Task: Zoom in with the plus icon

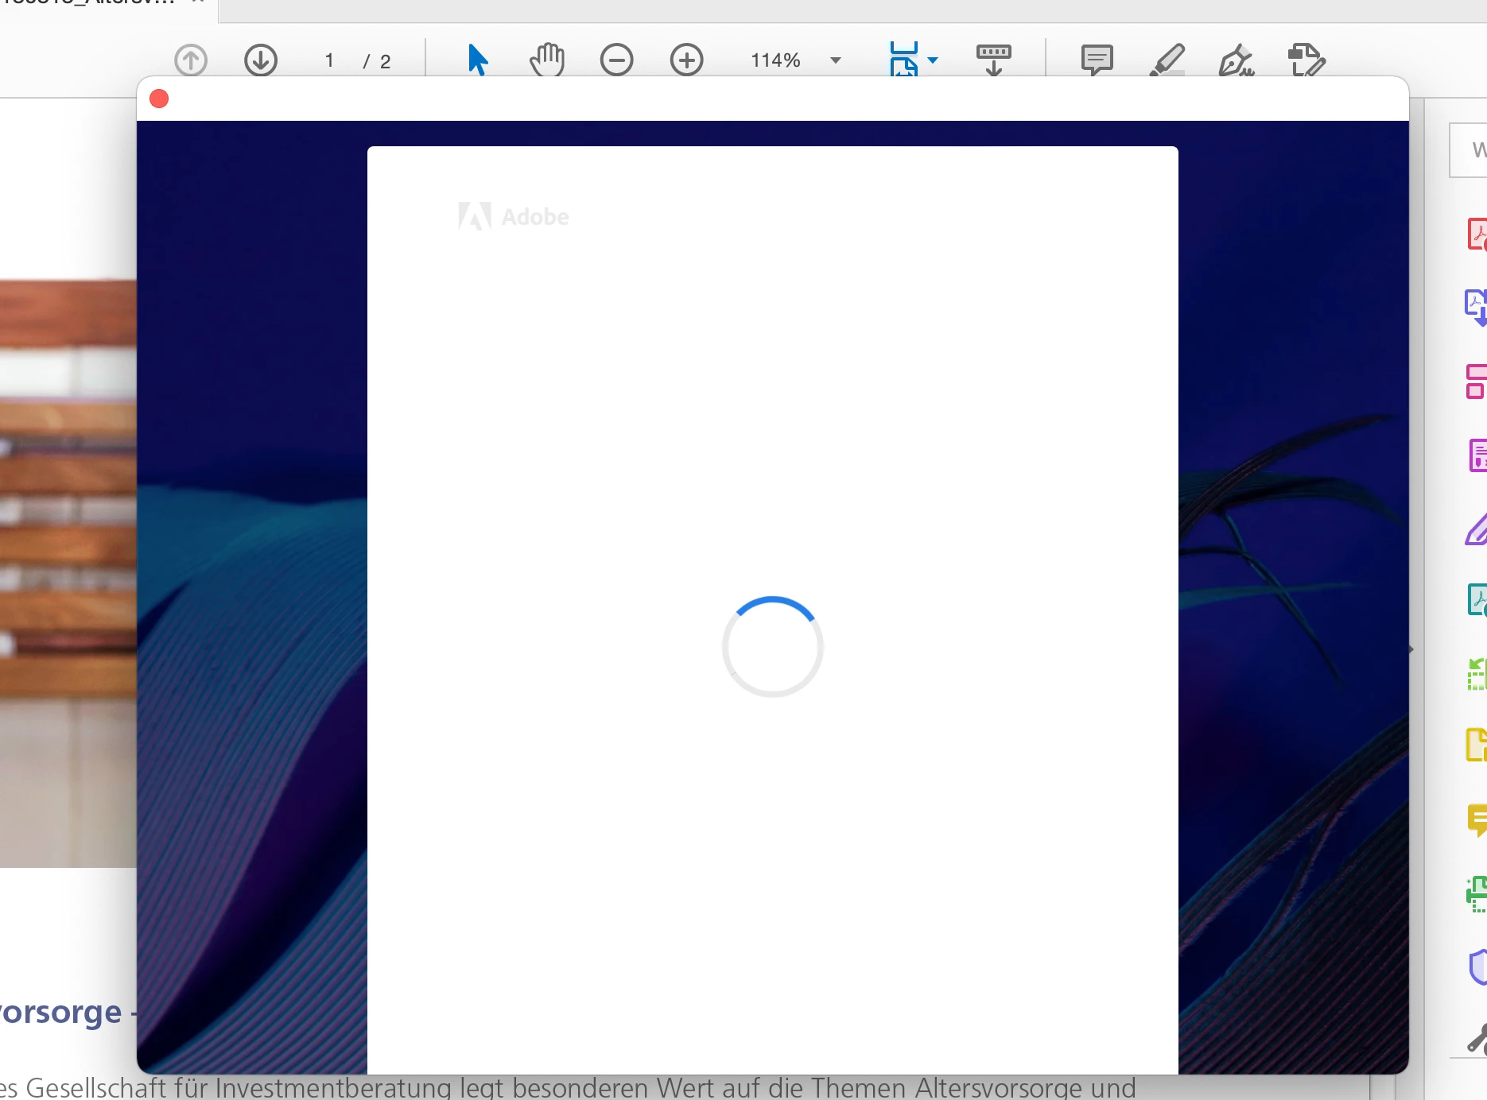Action: click(x=687, y=60)
